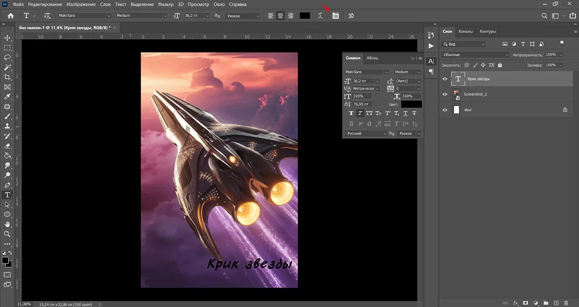This screenshot has width=579, height=307.
Task: Toggle lock all in Закрепить row
Action: pos(500,65)
